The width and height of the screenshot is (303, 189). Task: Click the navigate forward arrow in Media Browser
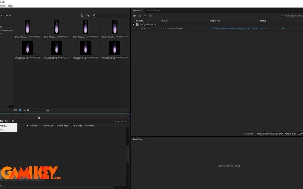[x=10, y=15]
